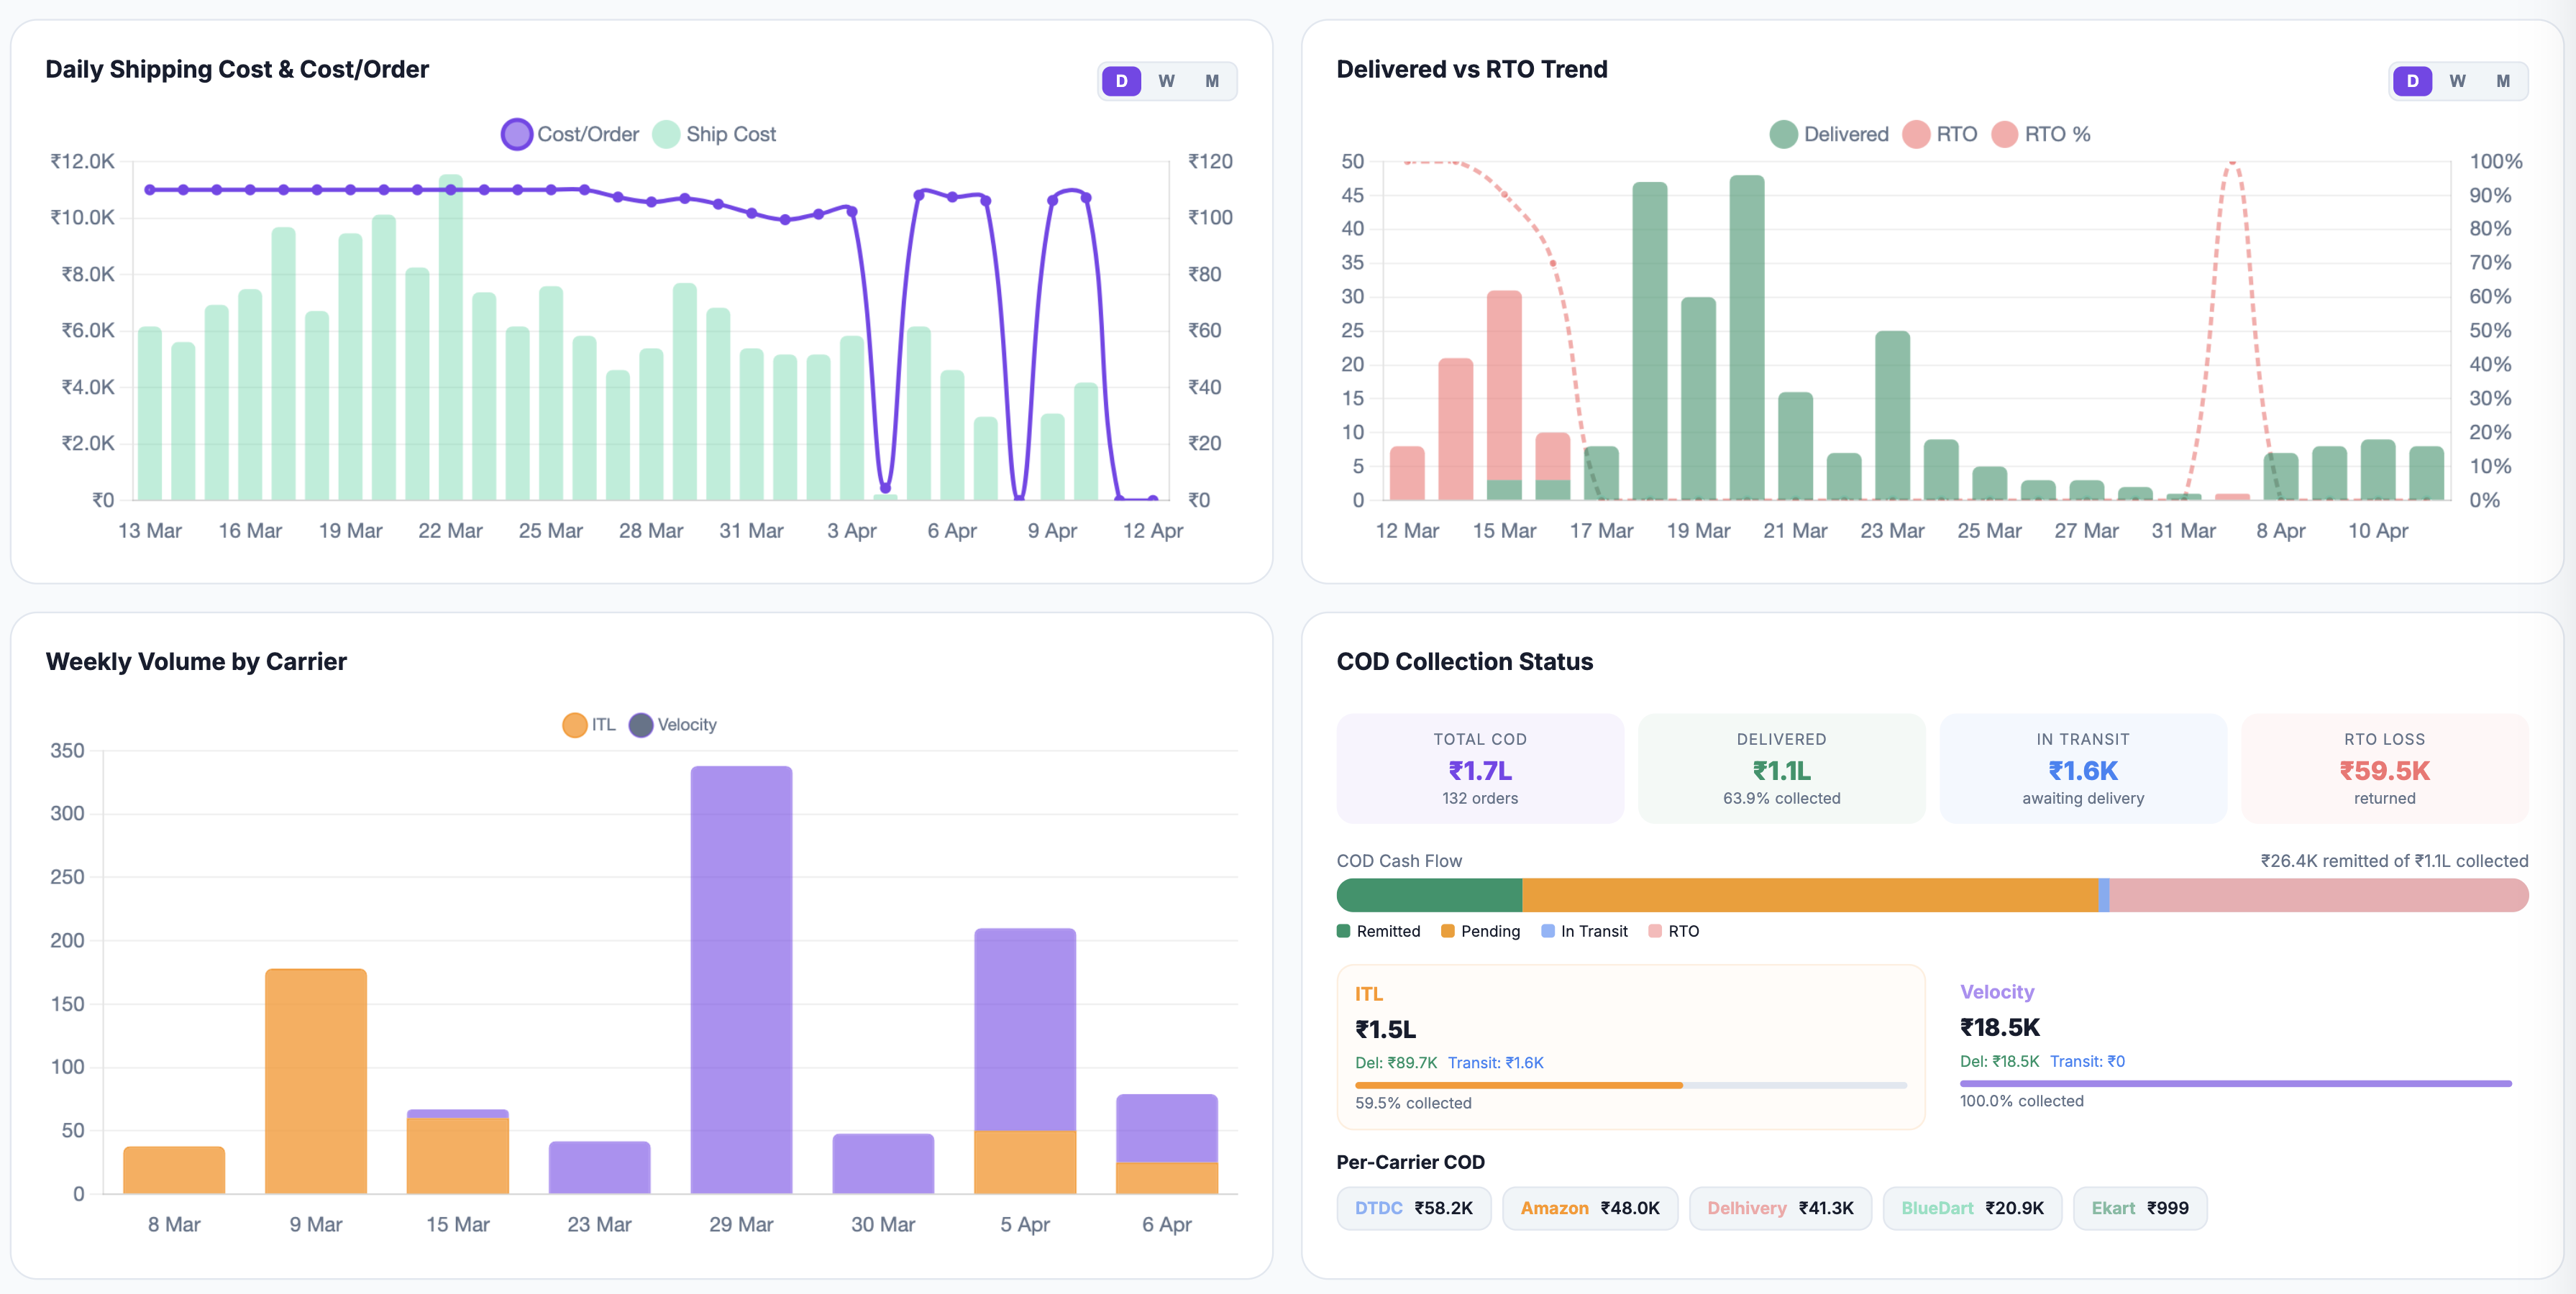This screenshot has height=1294, width=2576.
Task: Toggle the RTO % series legend entry
Action: click(x=2041, y=134)
